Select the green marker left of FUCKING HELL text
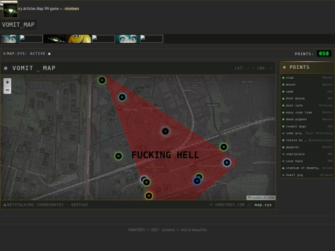This screenshot has height=251, width=335. tap(118, 156)
